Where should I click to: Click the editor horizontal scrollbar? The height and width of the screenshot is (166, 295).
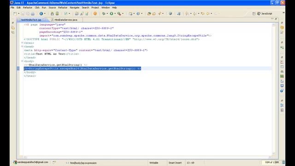[x=147, y=157]
